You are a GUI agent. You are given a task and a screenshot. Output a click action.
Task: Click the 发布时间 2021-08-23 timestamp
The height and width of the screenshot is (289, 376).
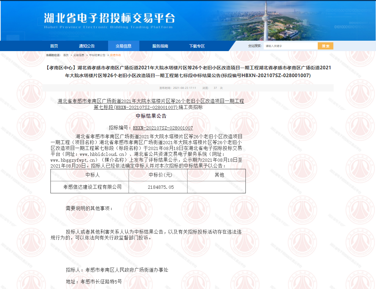(178, 88)
